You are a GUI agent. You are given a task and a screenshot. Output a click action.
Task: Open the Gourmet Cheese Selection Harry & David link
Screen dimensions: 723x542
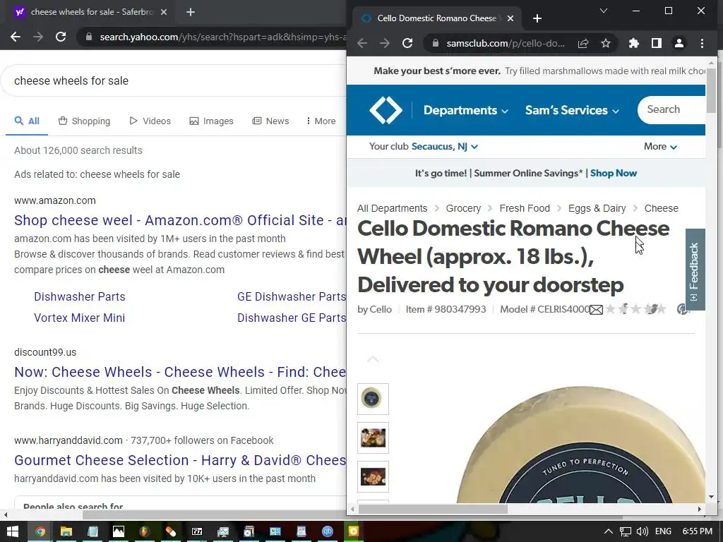tap(180, 460)
